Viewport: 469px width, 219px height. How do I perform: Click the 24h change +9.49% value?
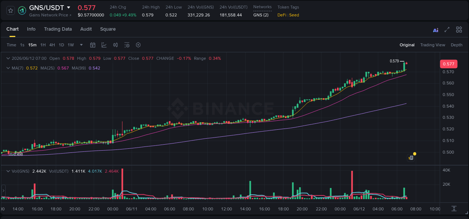pyautogui.click(x=129, y=15)
